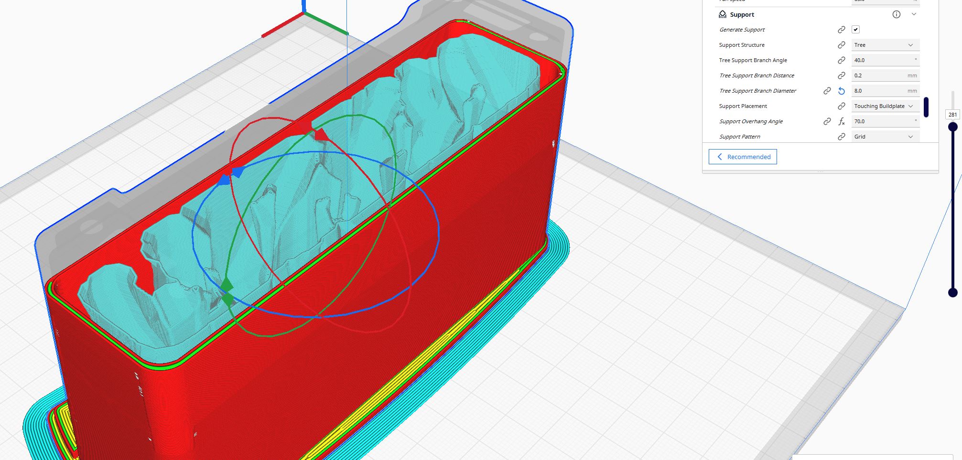Screen dimensions: 962x460
Task: Edit the Support Overhang Angle value field
Action: pyautogui.click(x=886, y=121)
